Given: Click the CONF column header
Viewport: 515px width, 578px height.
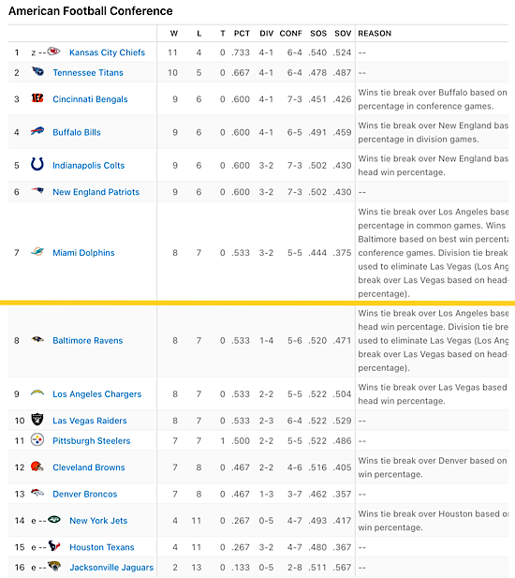Looking at the screenshot, I should pos(290,34).
